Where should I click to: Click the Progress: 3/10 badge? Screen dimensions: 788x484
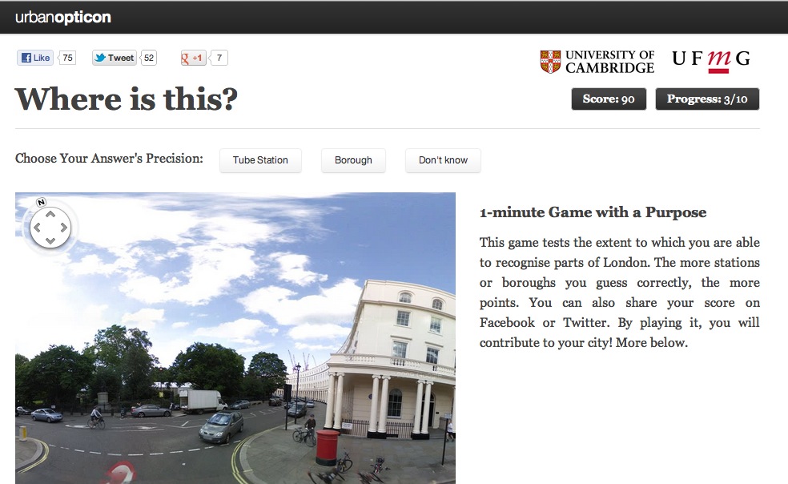[x=707, y=99]
